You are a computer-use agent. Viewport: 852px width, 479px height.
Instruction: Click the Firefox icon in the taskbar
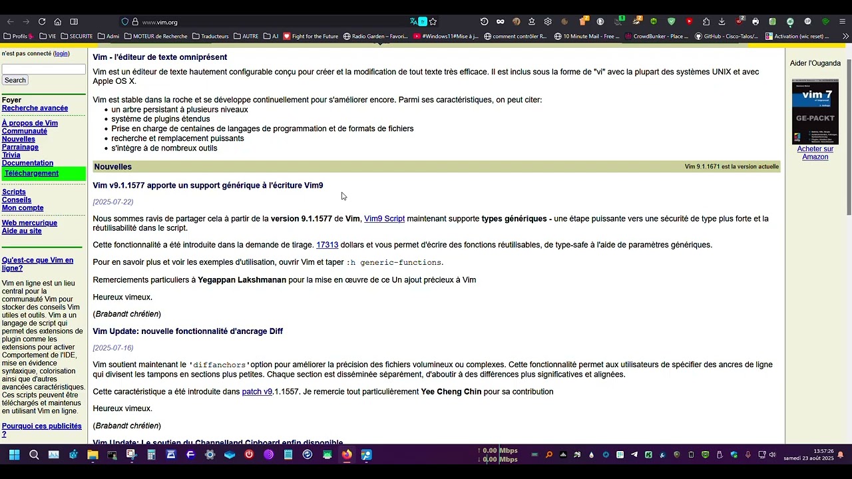pos(347,455)
